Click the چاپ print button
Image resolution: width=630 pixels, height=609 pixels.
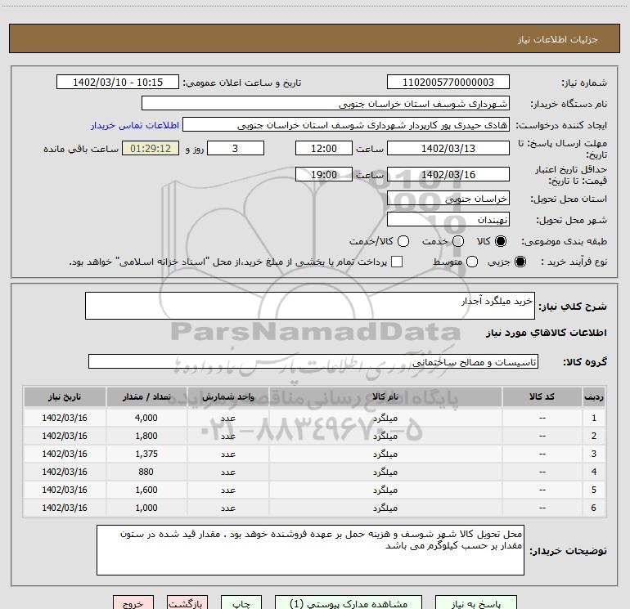pos(241,603)
